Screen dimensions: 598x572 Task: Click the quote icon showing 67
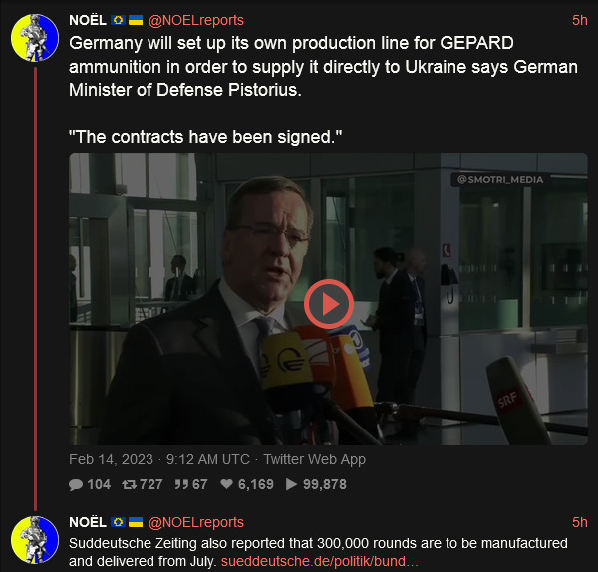click(181, 484)
